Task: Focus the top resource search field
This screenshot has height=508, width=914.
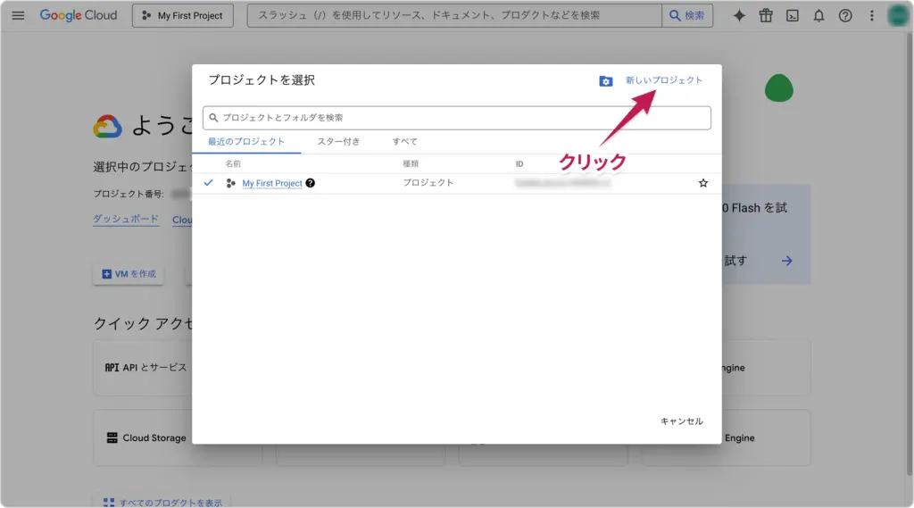Action: 454,16
